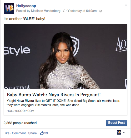131x138 pixels.
Task: Open the Yesterday at 6:19am timestamp
Action: (x=82, y=11)
